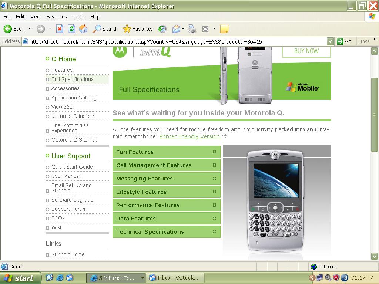This screenshot has width=379, height=284.
Task: Click the Go button next to address bar
Action: 344,41
